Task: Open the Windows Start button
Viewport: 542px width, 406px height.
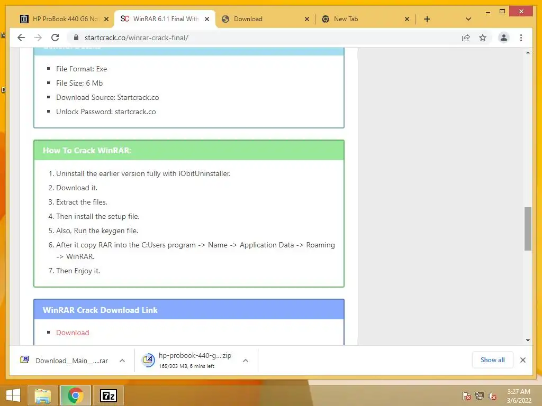Action: [x=13, y=395]
